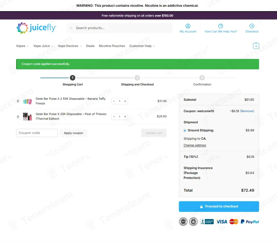Image resolution: width=277 pixels, height=242 pixels.
Task: Open Banana Taffy Freeze product thumbnail
Action: (x=27, y=101)
